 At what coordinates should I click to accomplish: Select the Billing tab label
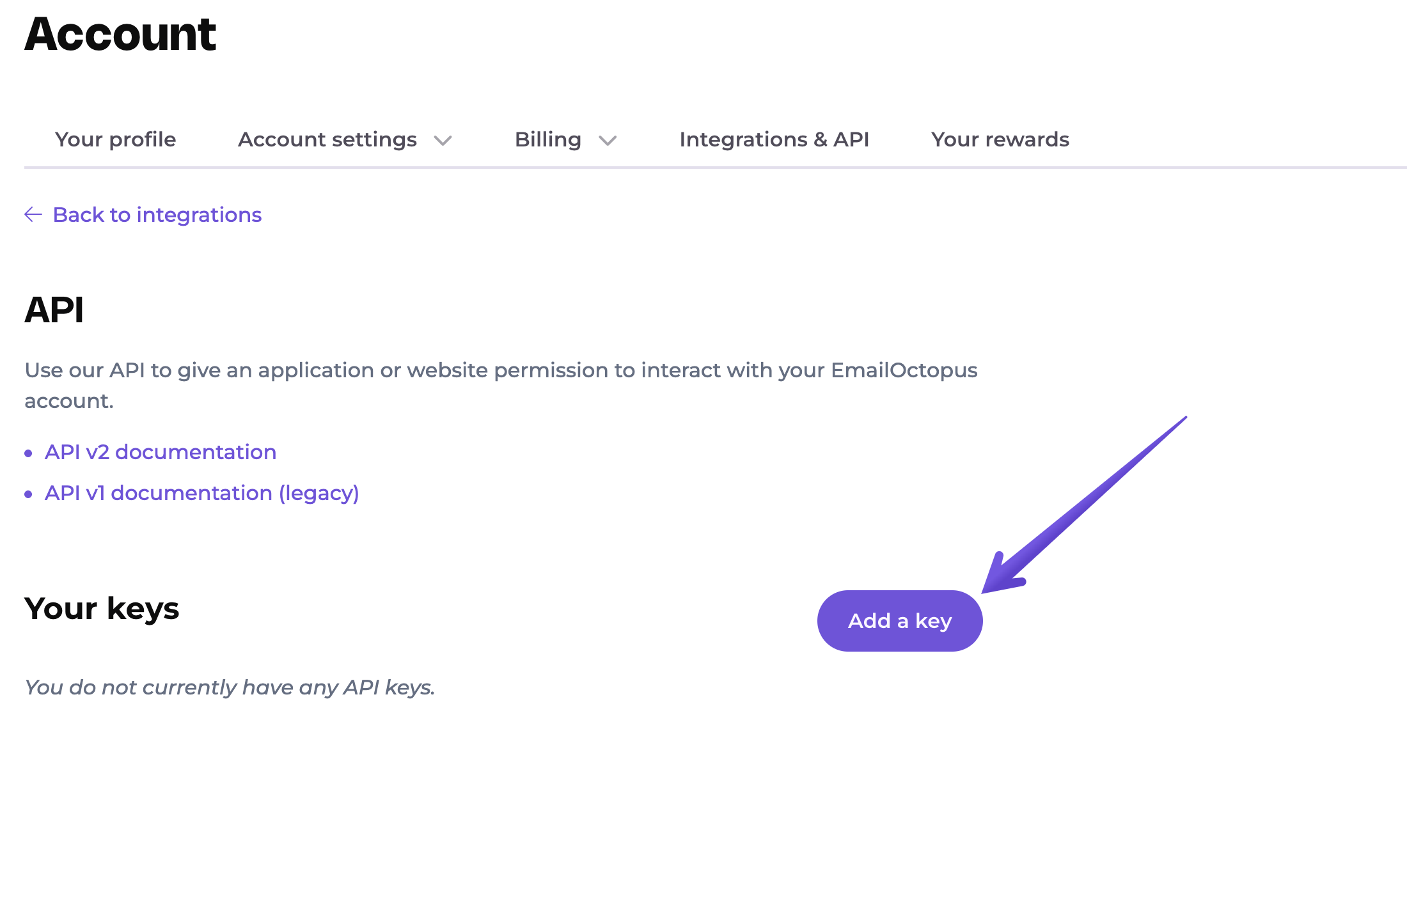pyautogui.click(x=548, y=139)
